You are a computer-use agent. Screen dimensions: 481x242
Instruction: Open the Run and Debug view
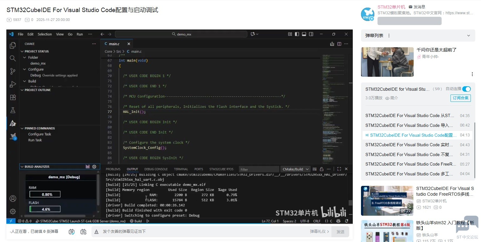[x=13, y=84]
